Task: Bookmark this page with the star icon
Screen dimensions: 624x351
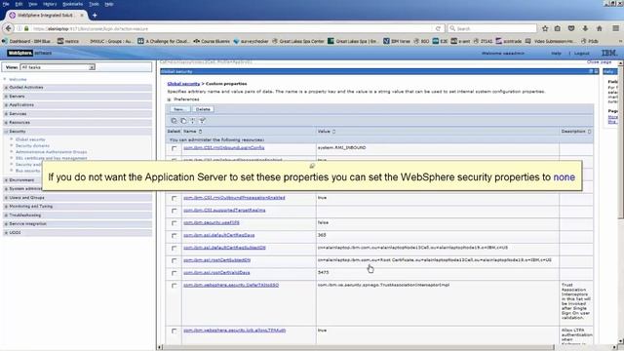Action: [545, 28]
